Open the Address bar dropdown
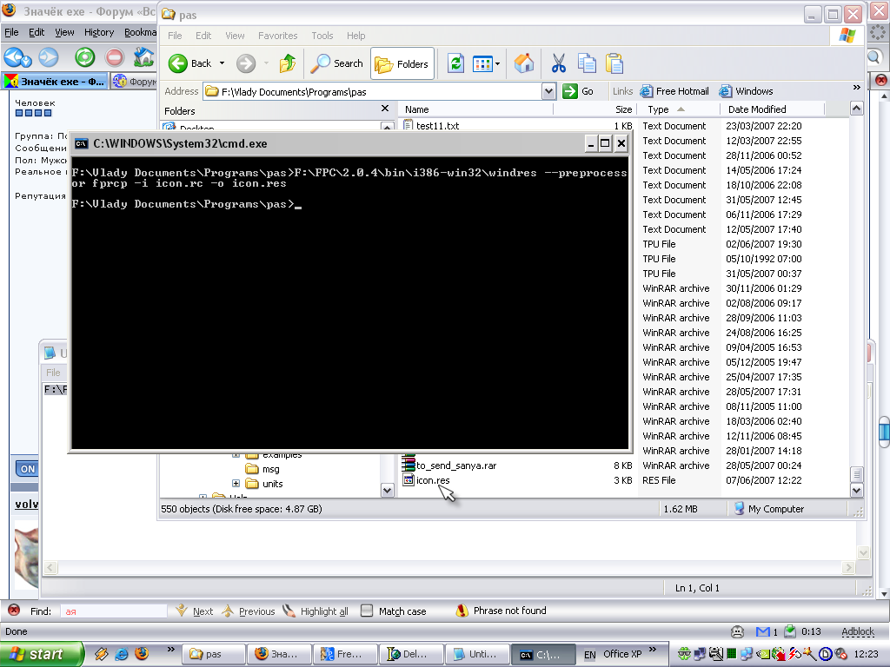The image size is (890, 667). click(548, 91)
